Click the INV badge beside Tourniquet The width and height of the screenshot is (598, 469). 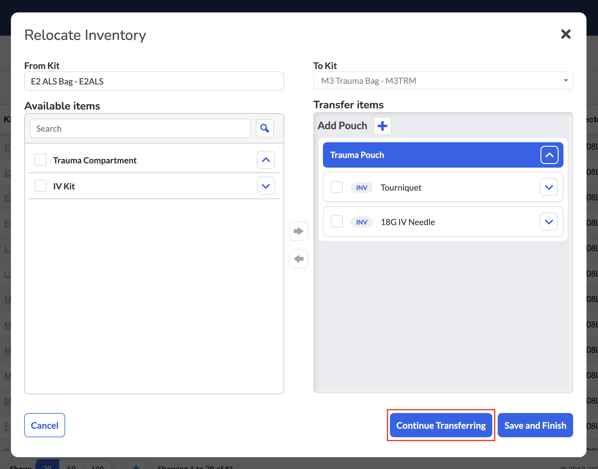pyautogui.click(x=362, y=188)
